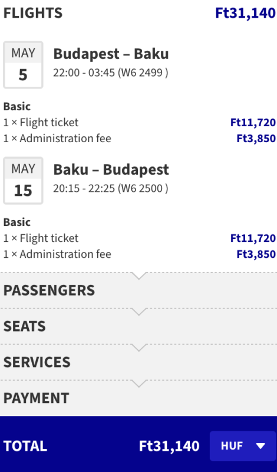Expand the SEATS section

[138, 326]
